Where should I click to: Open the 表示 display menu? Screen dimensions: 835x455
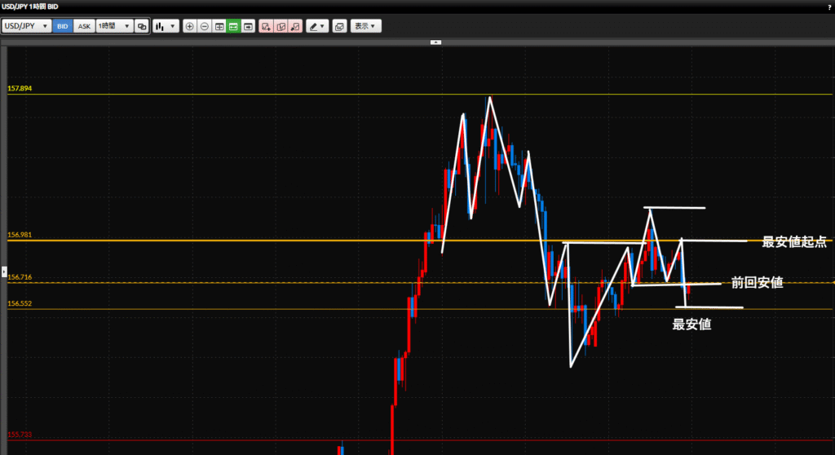pyautogui.click(x=365, y=26)
